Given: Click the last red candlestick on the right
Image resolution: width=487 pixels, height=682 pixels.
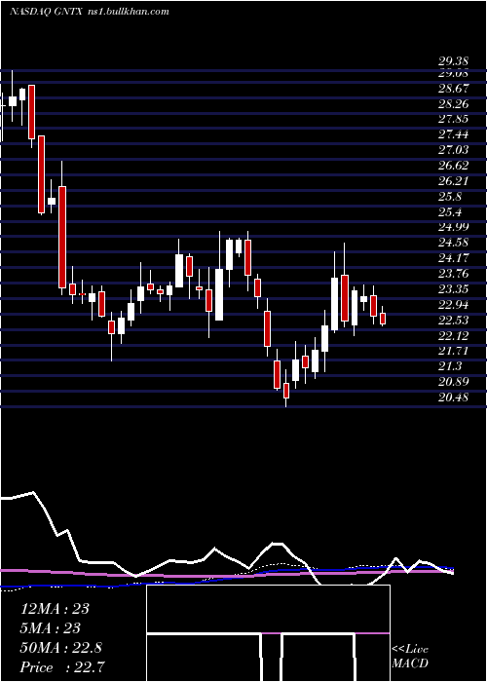Looking at the screenshot, I should [383, 319].
